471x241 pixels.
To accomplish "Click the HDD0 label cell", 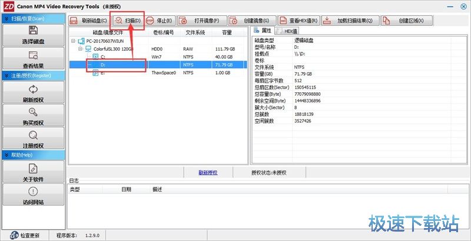I will coord(157,49).
